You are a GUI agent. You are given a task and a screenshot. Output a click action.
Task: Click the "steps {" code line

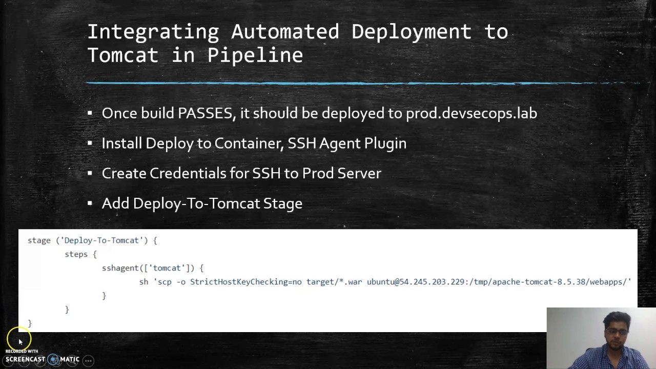tap(80, 254)
